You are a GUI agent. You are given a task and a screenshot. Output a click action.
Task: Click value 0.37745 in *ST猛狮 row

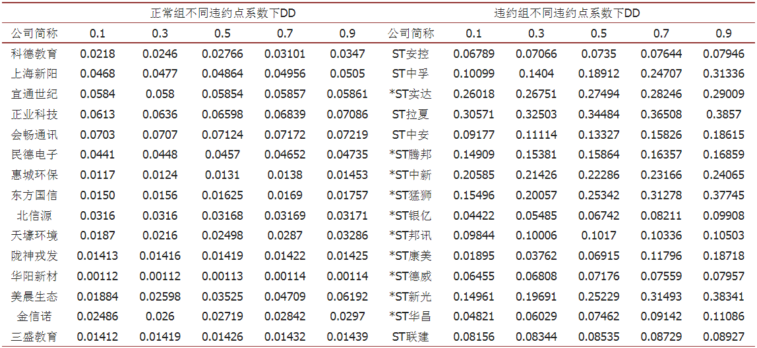[723, 195]
